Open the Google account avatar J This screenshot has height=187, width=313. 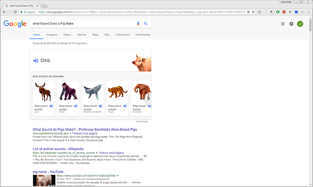click(x=300, y=24)
